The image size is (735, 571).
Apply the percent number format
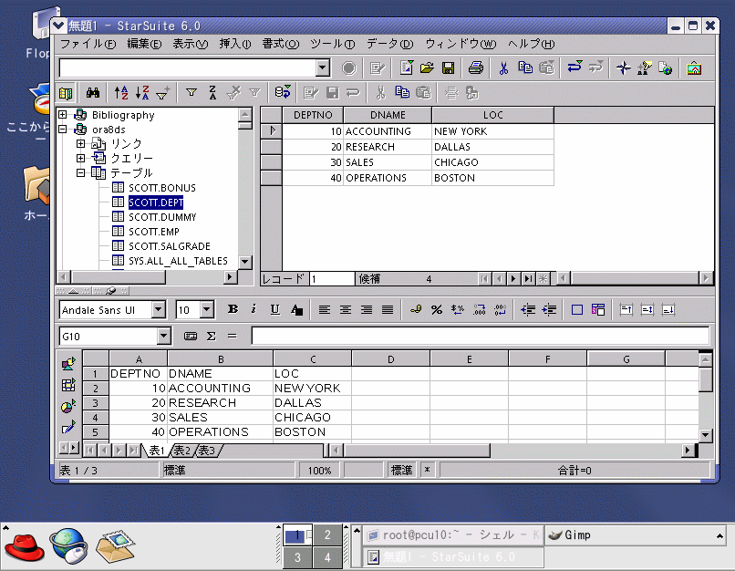tap(437, 309)
